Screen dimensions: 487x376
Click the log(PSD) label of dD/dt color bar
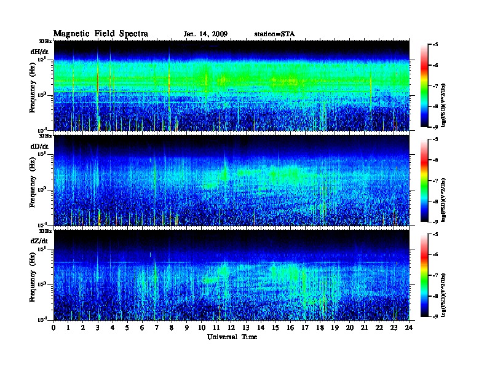click(x=444, y=200)
